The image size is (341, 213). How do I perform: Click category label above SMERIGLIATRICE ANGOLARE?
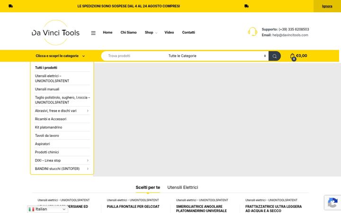coord(202,200)
